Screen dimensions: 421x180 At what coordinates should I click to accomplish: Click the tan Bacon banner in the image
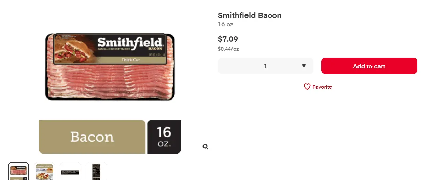tap(92, 137)
